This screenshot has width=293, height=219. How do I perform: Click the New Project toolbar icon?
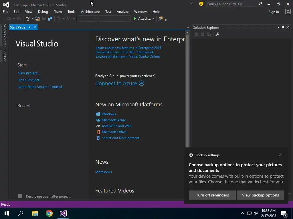(28, 19)
